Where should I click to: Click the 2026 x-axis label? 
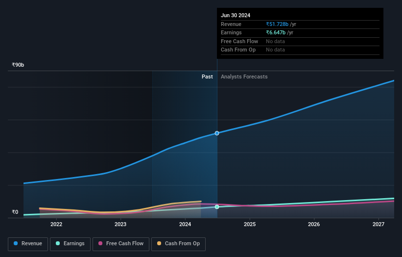(314, 224)
